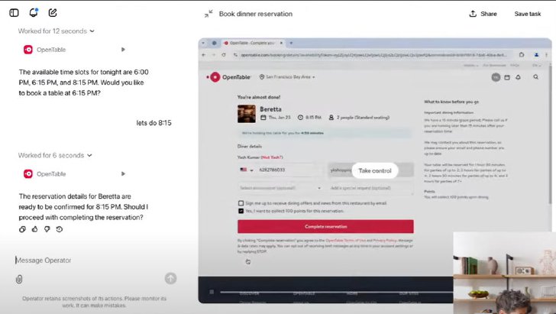This screenshot has width=556, height=314.
Task: Start a new task with compose icon
Action: [x=53, y=13]
